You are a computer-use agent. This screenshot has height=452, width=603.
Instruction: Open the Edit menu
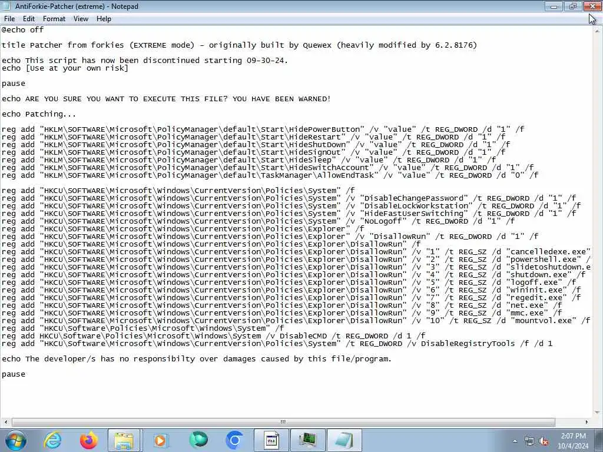(x=29, y=19)
